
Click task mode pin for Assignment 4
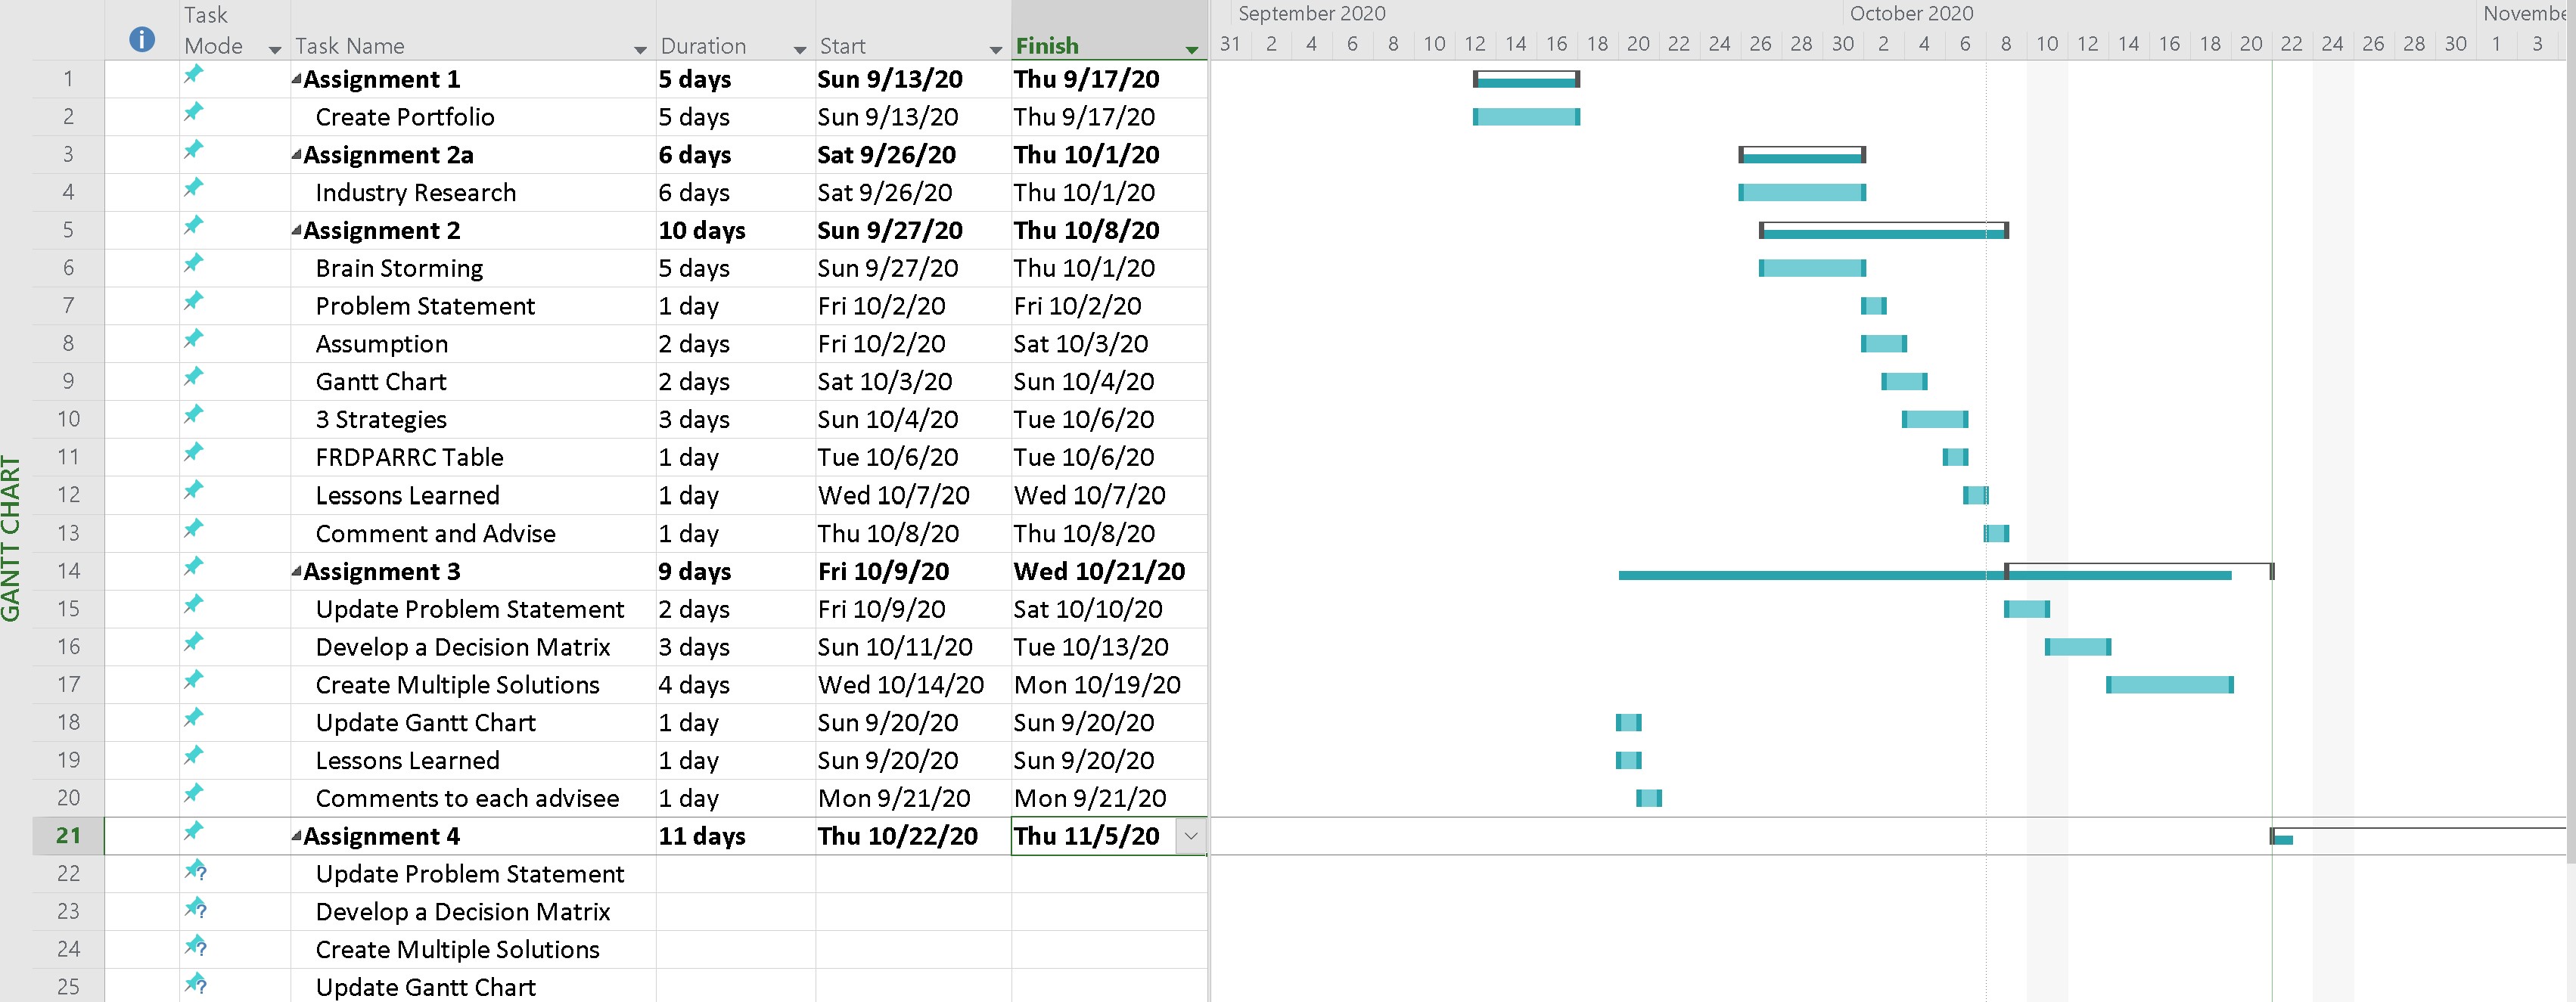tap(193, 831)
